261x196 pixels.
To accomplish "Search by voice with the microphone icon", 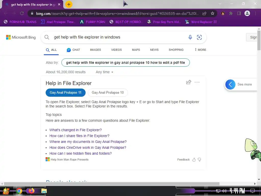I will click(x=190, y=37).
